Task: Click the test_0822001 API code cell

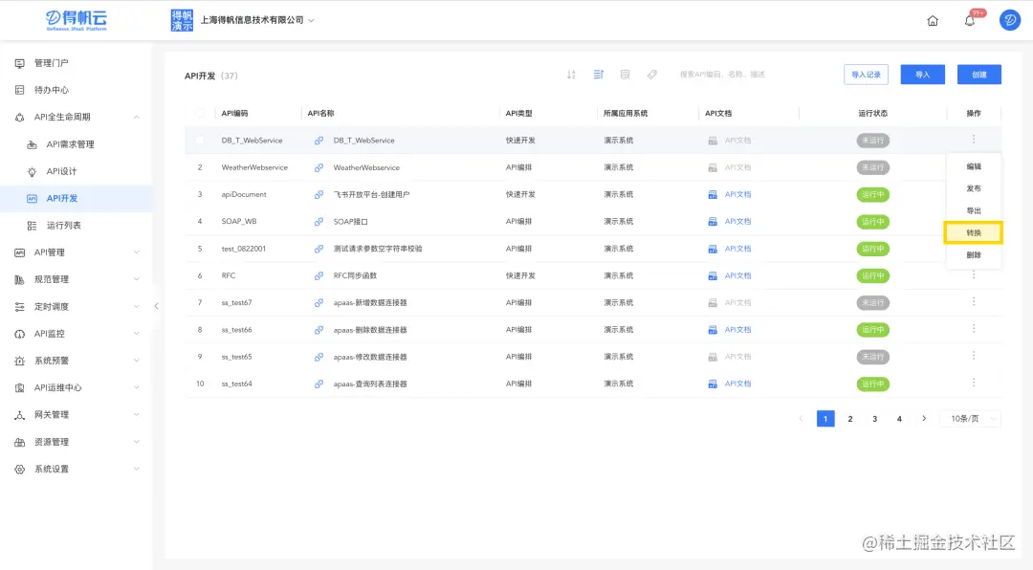Action: coord(243,249)
